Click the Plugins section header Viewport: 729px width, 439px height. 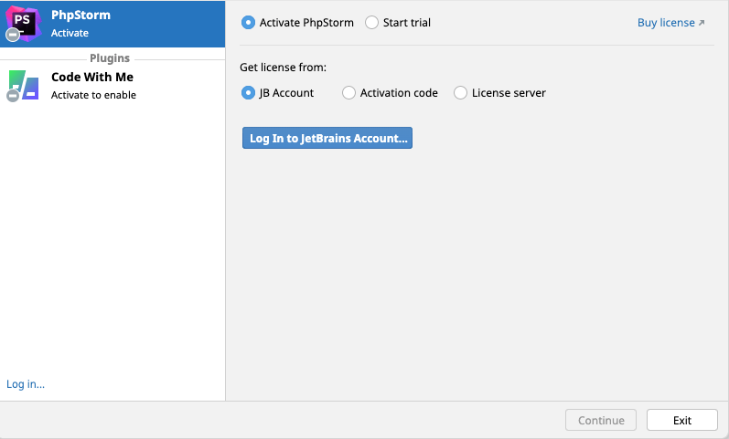(110, 58)
